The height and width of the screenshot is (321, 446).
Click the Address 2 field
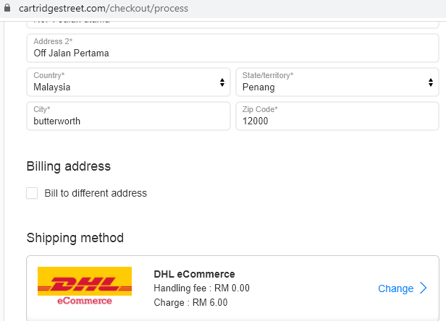click(232, 48)
